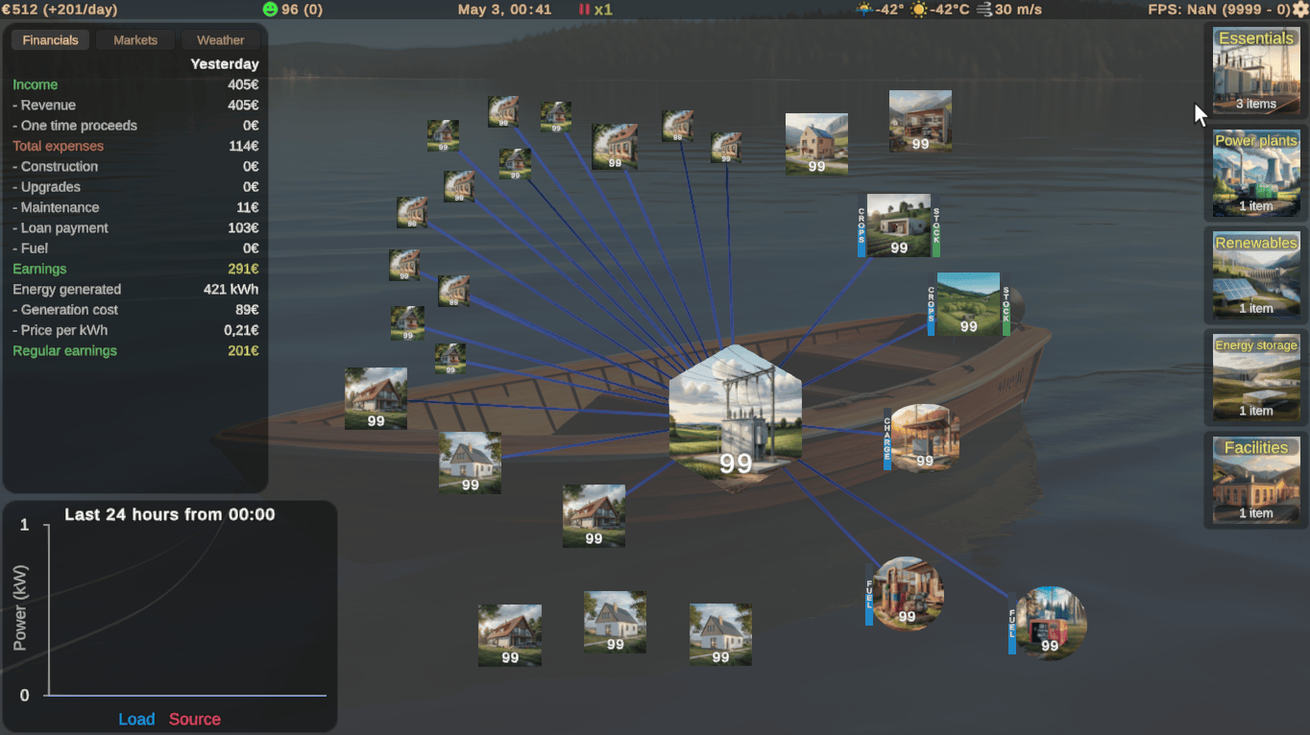Open the settings gear icon
The width and height of the screenshot is (1310, 735).
pyautogui.click(x=1300, y=10)
